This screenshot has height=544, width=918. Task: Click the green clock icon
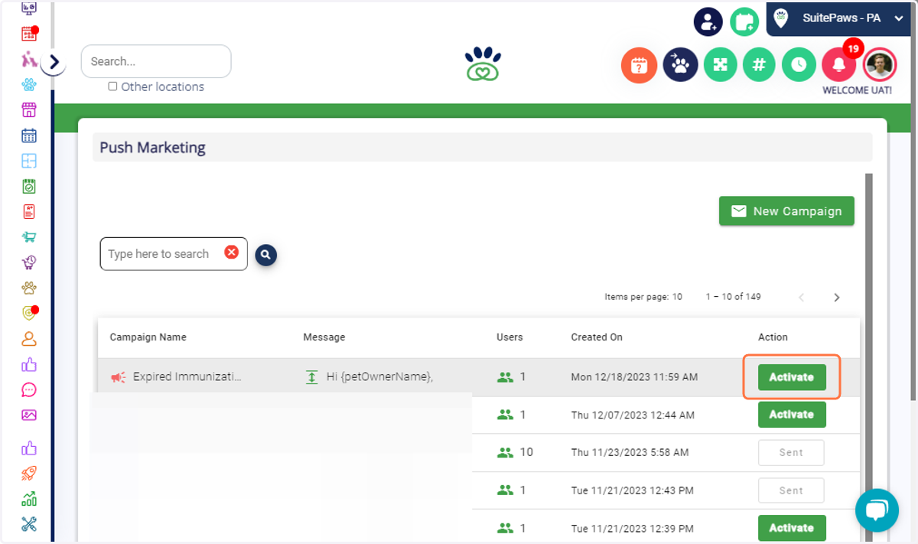point(799,64)
